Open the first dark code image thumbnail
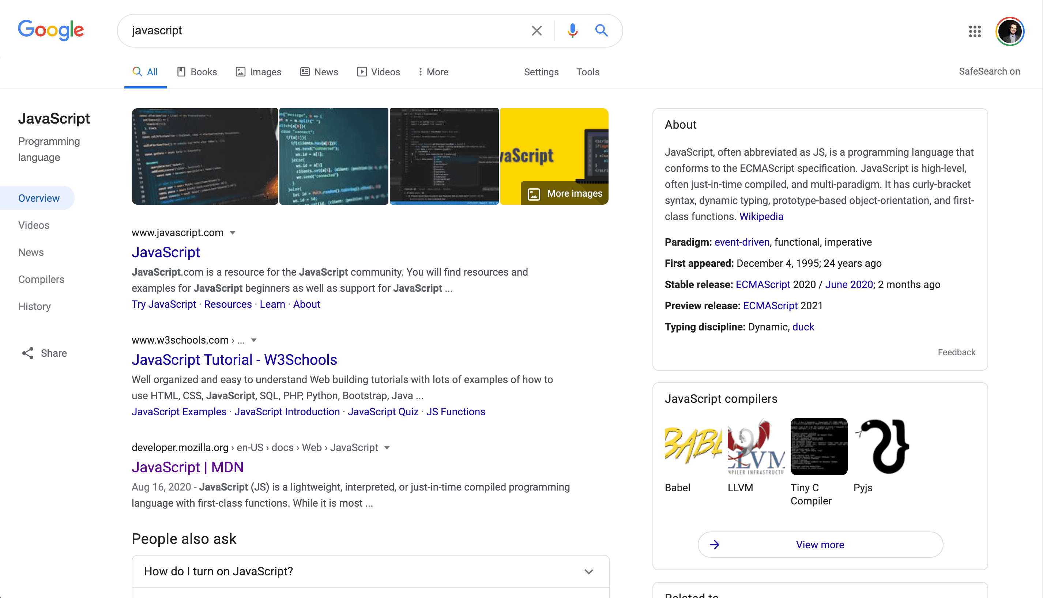 [204, 156]
